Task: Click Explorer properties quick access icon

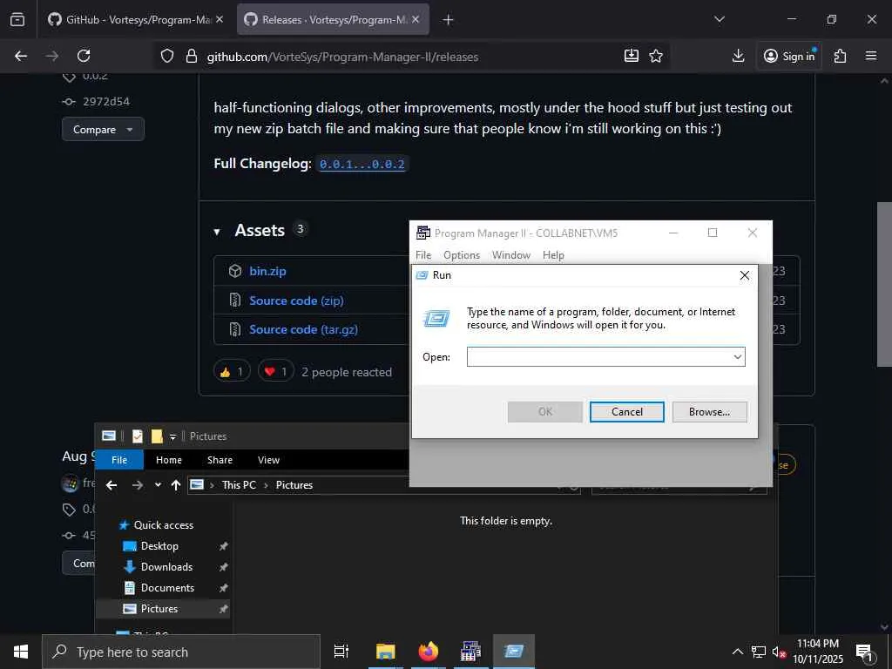Action: 137,436
